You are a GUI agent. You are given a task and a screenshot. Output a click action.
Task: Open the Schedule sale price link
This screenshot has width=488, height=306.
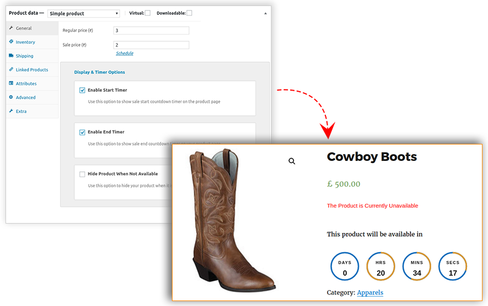tap(124, 53)
